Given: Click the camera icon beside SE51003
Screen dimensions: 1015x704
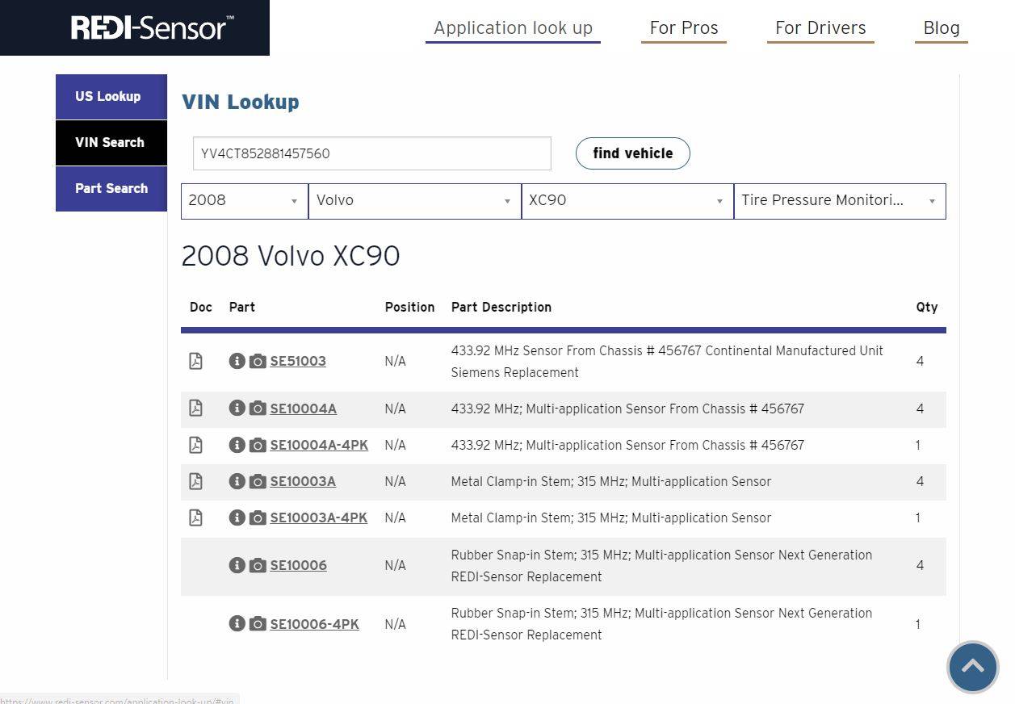Looking at the screenshot, I should coord(258,361).
